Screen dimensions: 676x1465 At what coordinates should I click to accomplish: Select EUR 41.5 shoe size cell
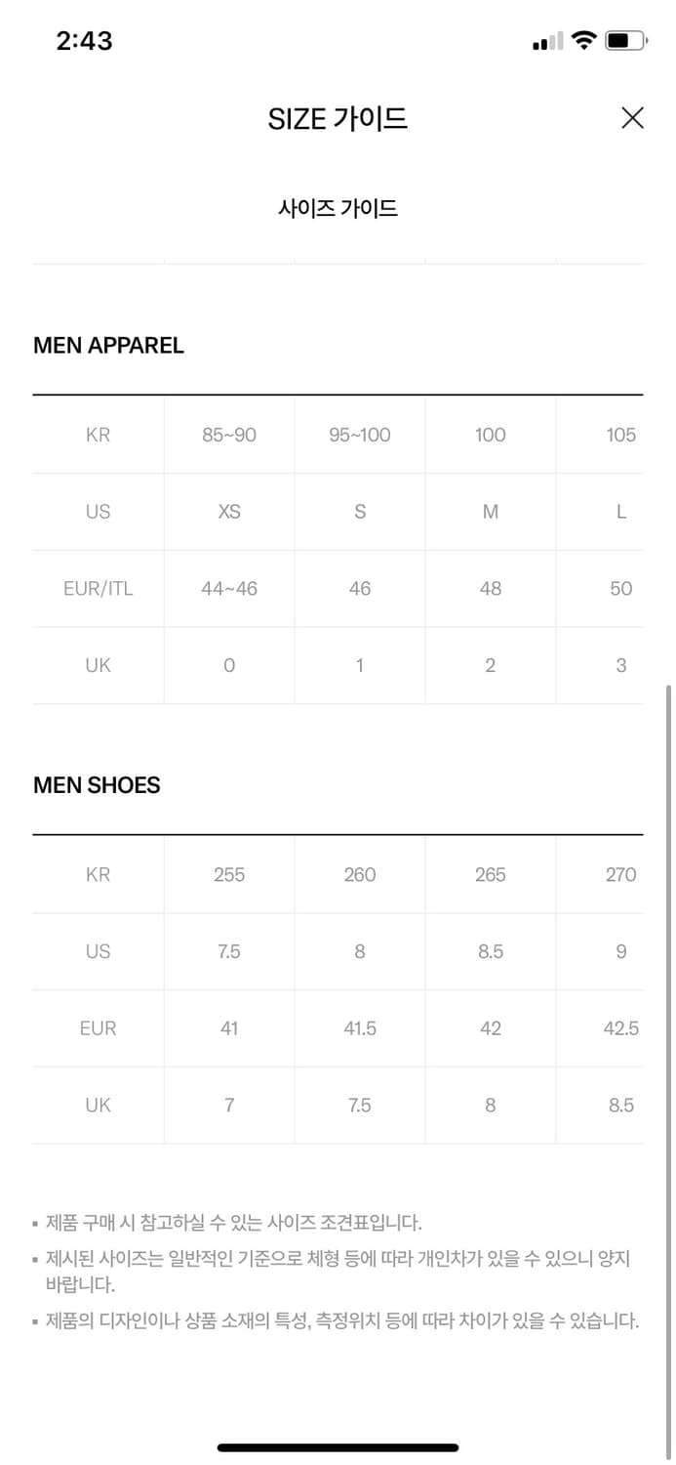coord(360,1027)
